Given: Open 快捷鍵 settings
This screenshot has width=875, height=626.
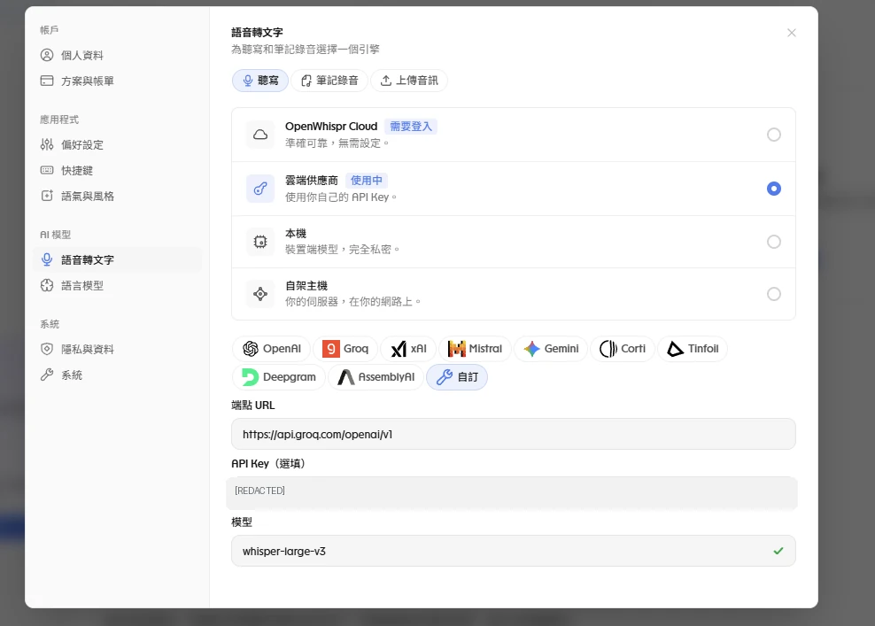Looking at the screenshot, I should (x=117, y=171).
